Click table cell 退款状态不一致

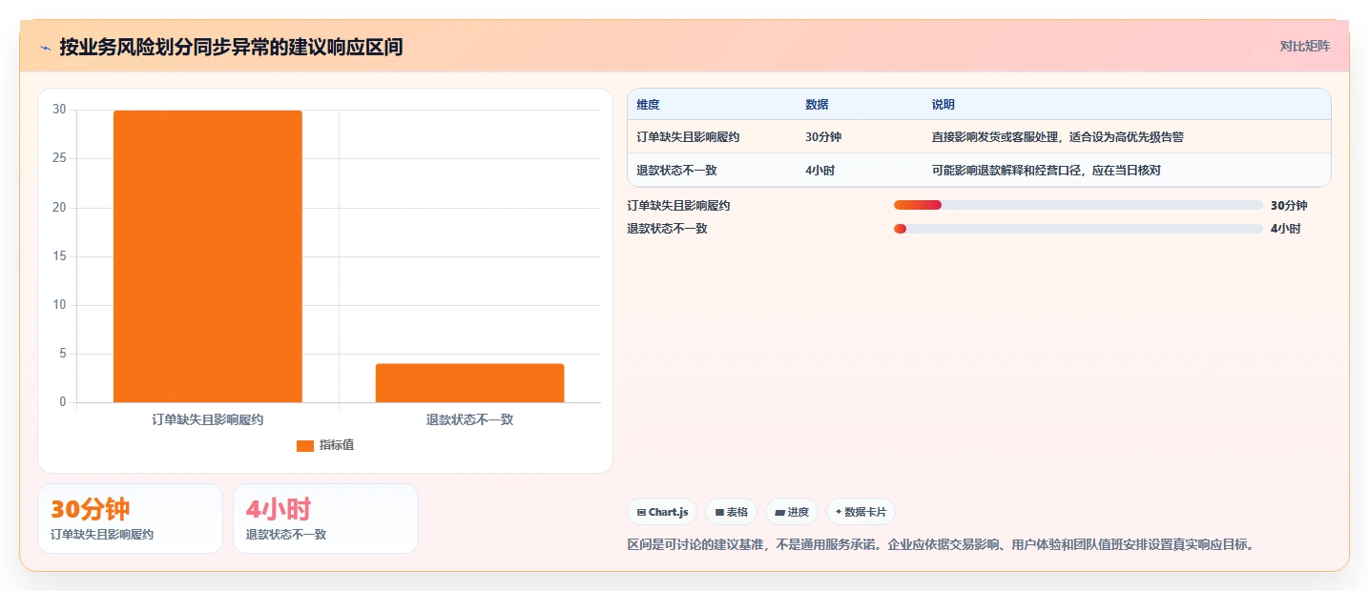click(676, 171)
